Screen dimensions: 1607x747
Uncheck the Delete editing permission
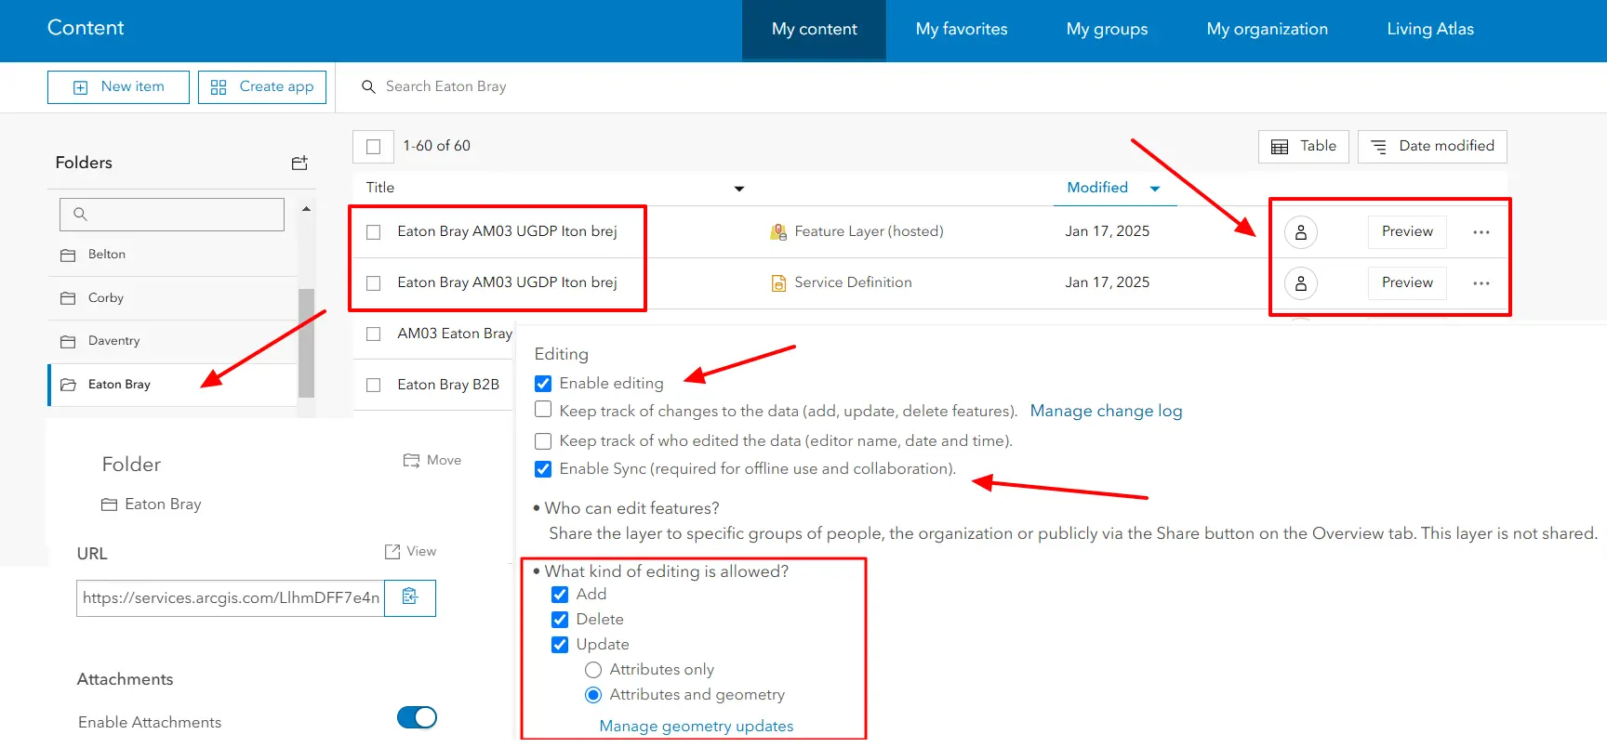[x=560, y=619]
